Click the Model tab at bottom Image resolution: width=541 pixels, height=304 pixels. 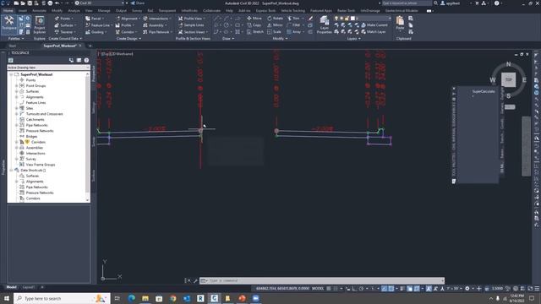click(x=11, y=287)
